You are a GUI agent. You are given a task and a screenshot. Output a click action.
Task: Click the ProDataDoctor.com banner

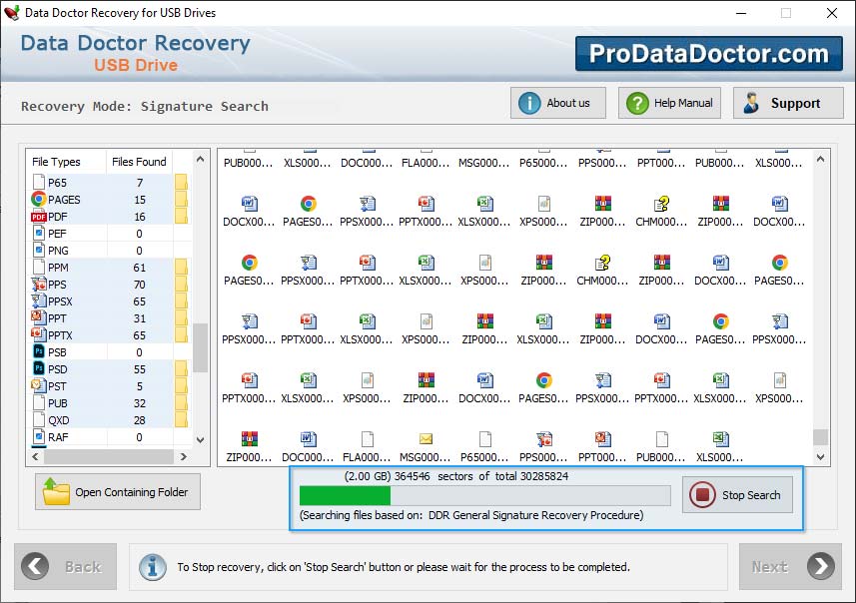pyautogui.click(x=708, y=54)
